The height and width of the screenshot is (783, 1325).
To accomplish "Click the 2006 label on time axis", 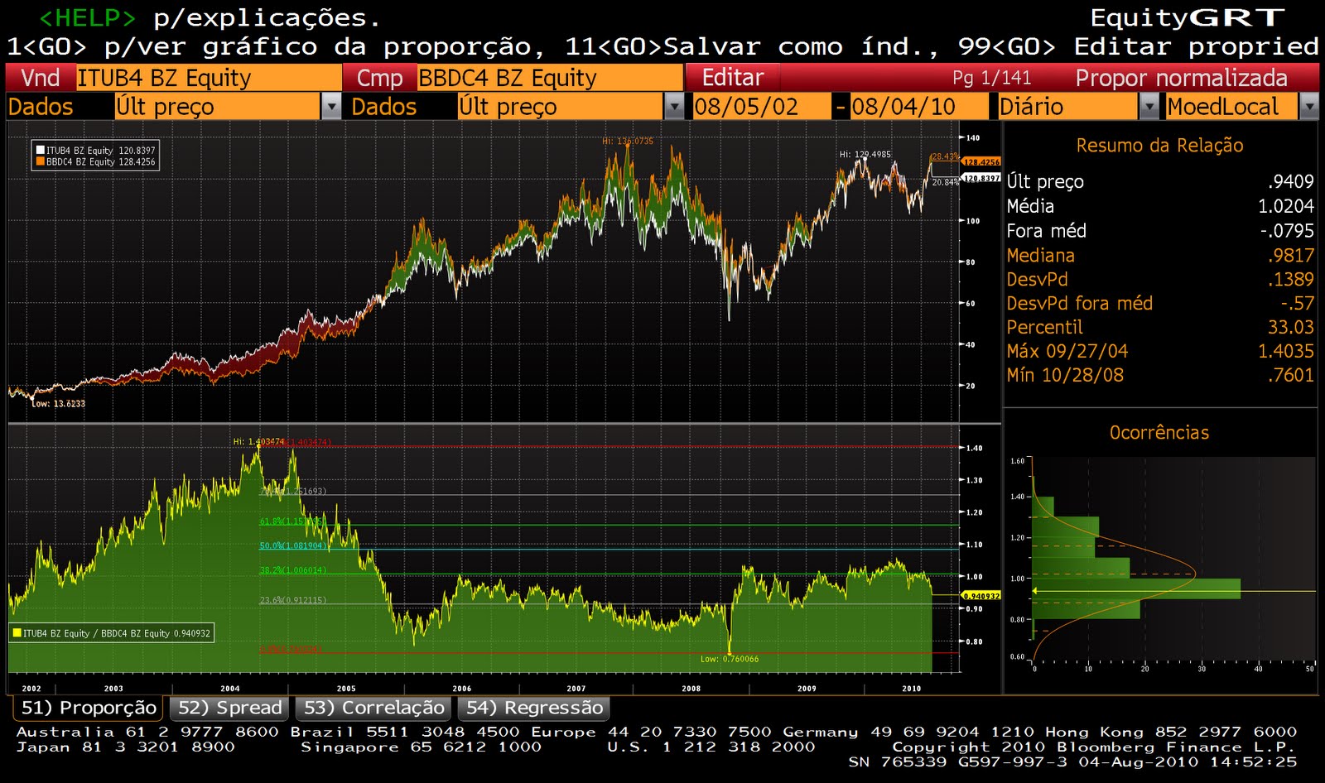I will [x=462, y=689].
